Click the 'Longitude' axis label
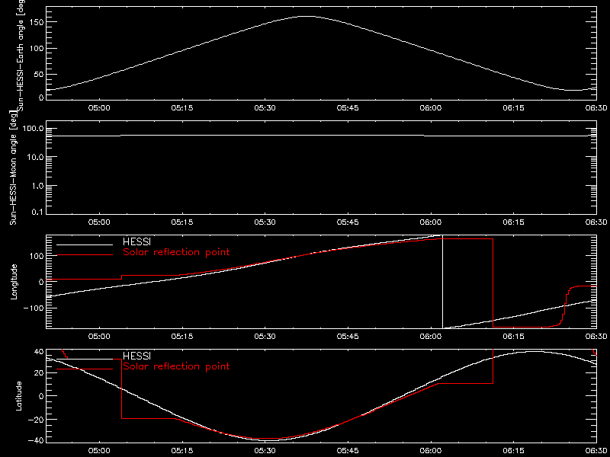Screen dimensions: 610x457 point(14,281)
